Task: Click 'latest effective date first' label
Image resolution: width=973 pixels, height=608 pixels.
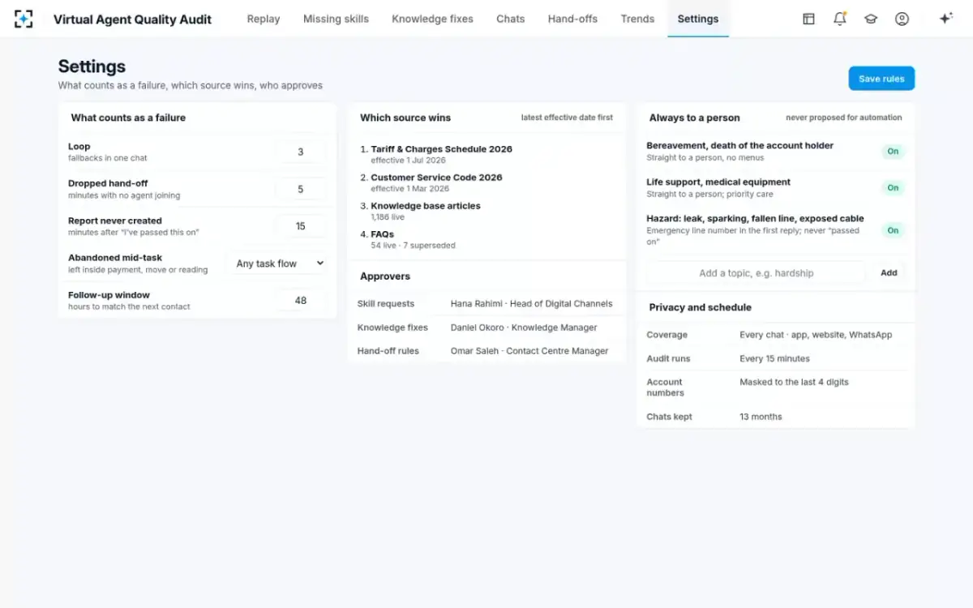Action: click(567, 118)
